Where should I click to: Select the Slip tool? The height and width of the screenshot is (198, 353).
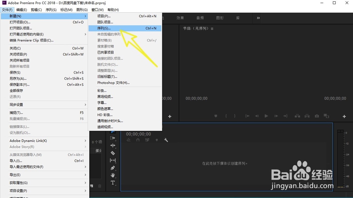point(113,160)
